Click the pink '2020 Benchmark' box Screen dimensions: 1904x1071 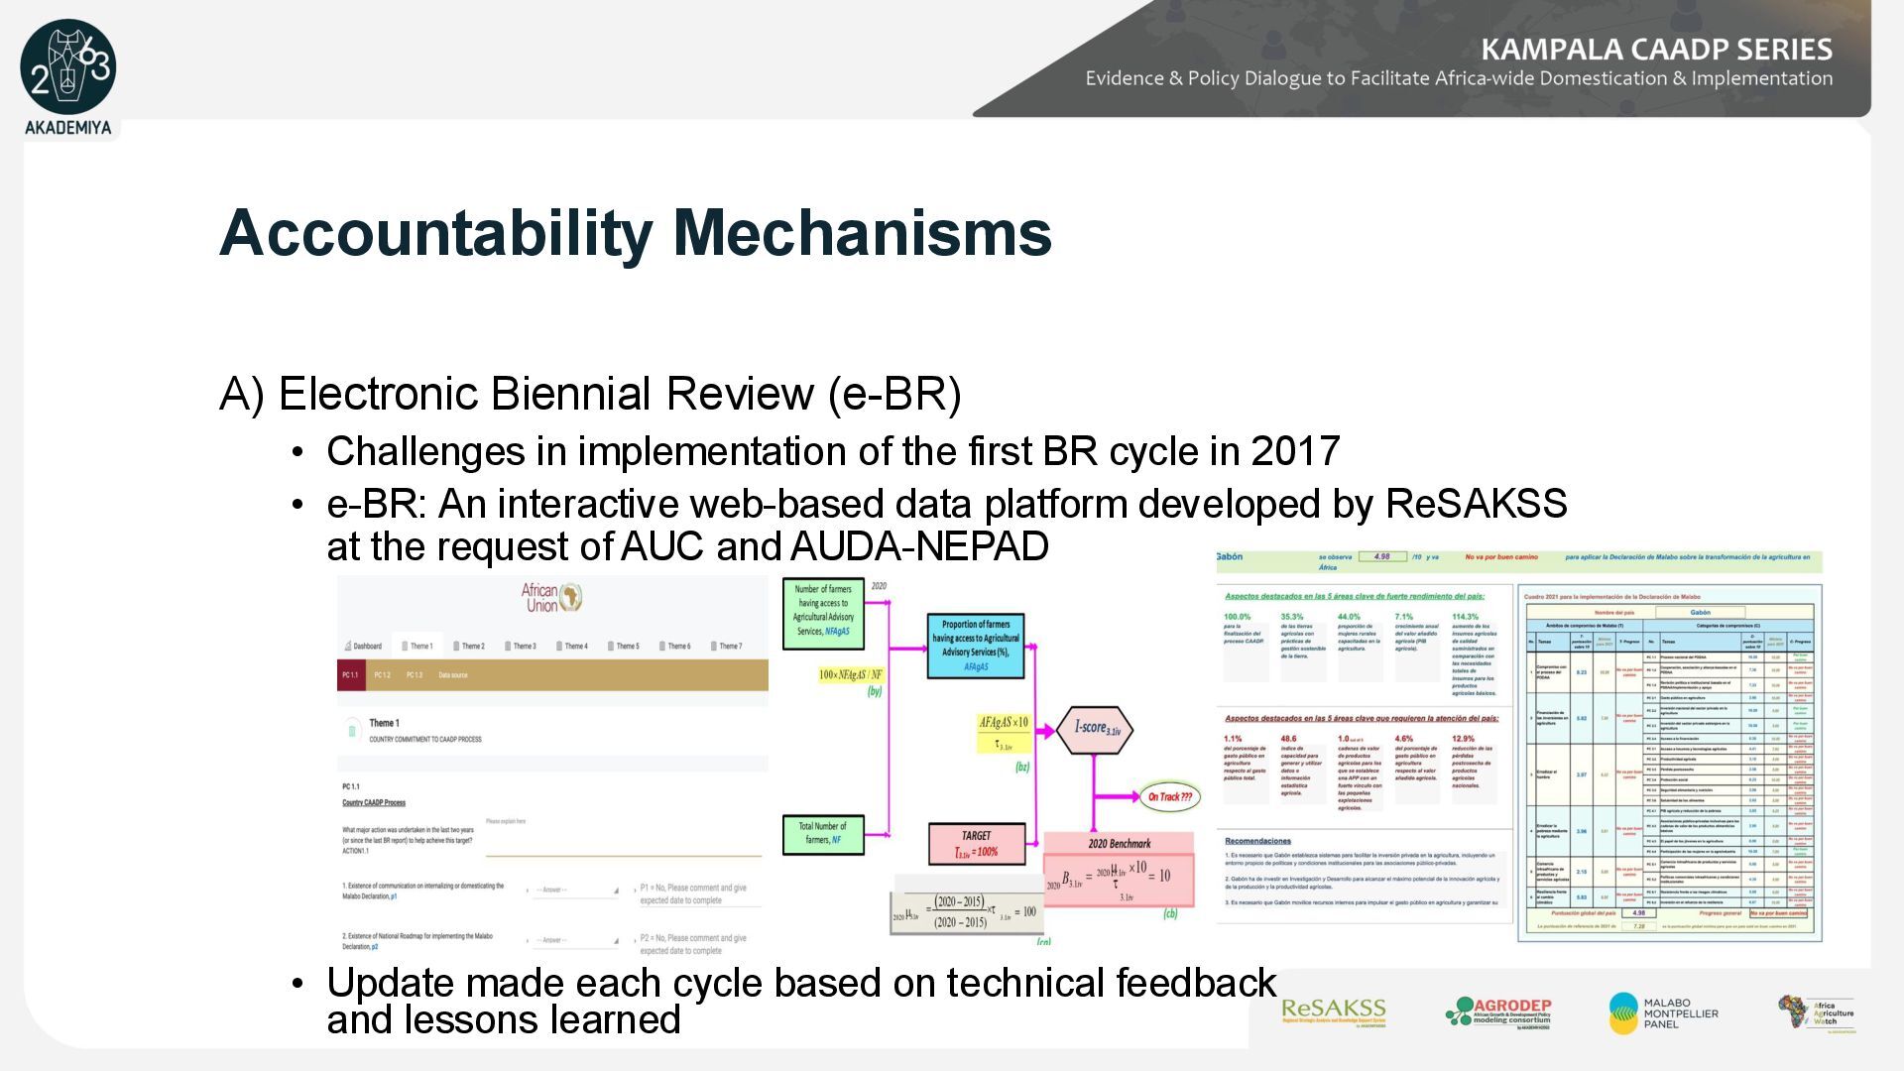(x=1120, y=870)
